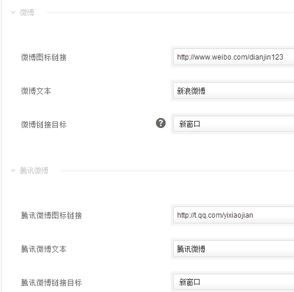Viewport: 294px width, 292px height.
Task: Select the 腾讯微博文本 label
Action: [x=44, y=249]
